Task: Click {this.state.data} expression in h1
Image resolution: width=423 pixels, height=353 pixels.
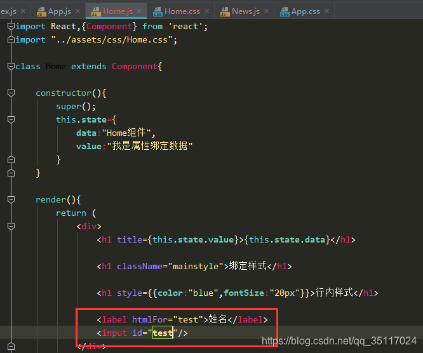Action: pos(287,240)
